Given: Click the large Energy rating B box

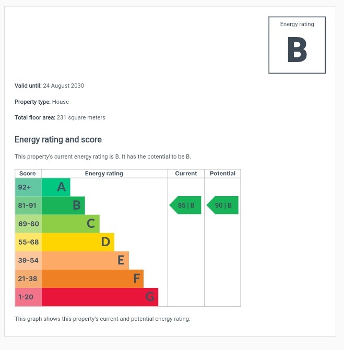Looking at the screenshot, I should pos(297,45).
